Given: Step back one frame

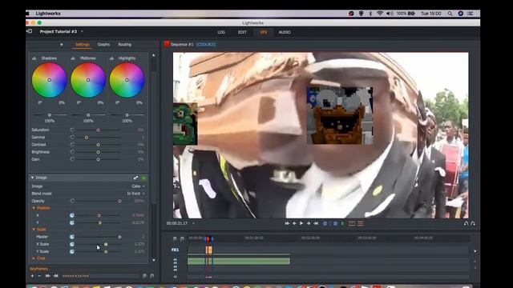Looking at the screenshot, I should [x=294, y=223].
